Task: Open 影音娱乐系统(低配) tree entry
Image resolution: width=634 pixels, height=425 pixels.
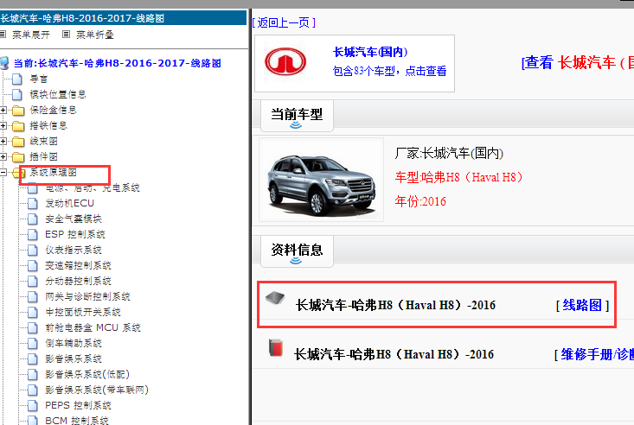Action: 87,375
